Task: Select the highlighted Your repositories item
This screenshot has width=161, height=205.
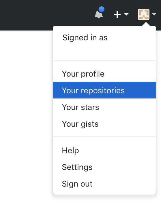Action: tap(104, 90)
